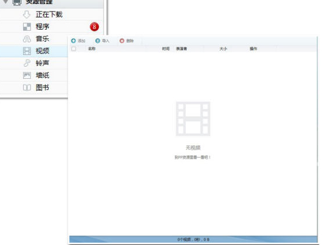Collapse the 资源管理 tree with its triangle
Viewport: 327px width, 245px height.
pos(6,2)
